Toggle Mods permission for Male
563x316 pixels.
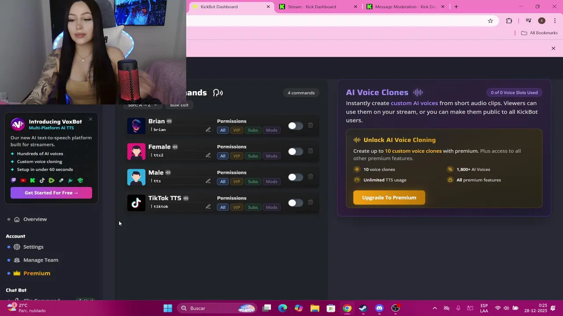tap(271, 182)
